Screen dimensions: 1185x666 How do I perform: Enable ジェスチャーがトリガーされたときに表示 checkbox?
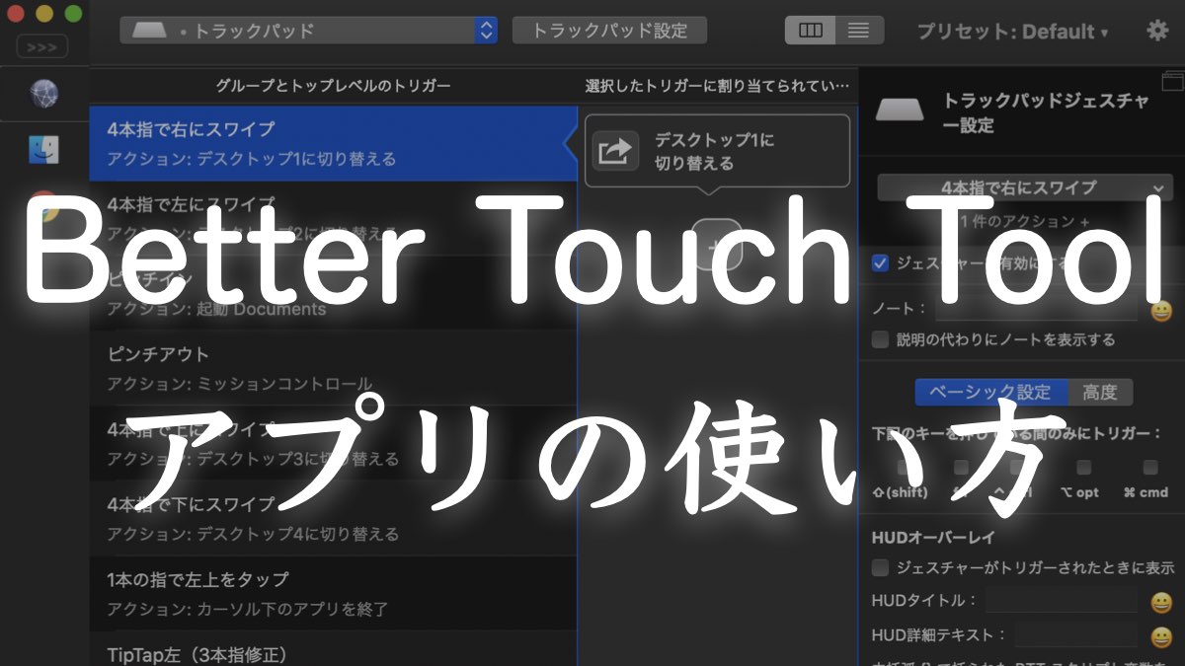point(881,568)
